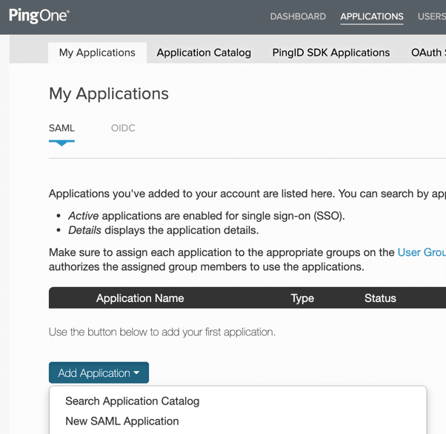Image resolution: width=446 pixels, height=434 pixels.
Task: Select the SAML sub-tab
Action: 61,128
